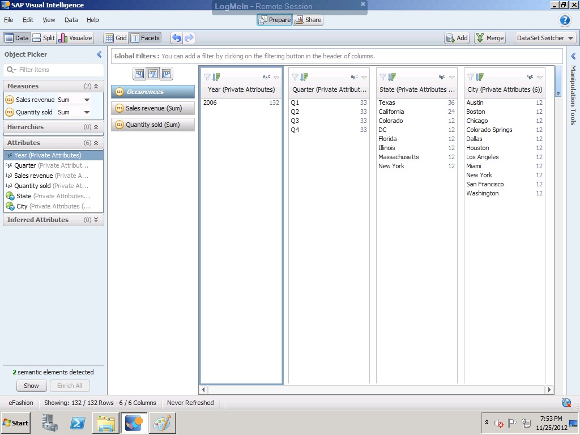Open Windows Explorer folder in taskbar

[x=106, y=423]
